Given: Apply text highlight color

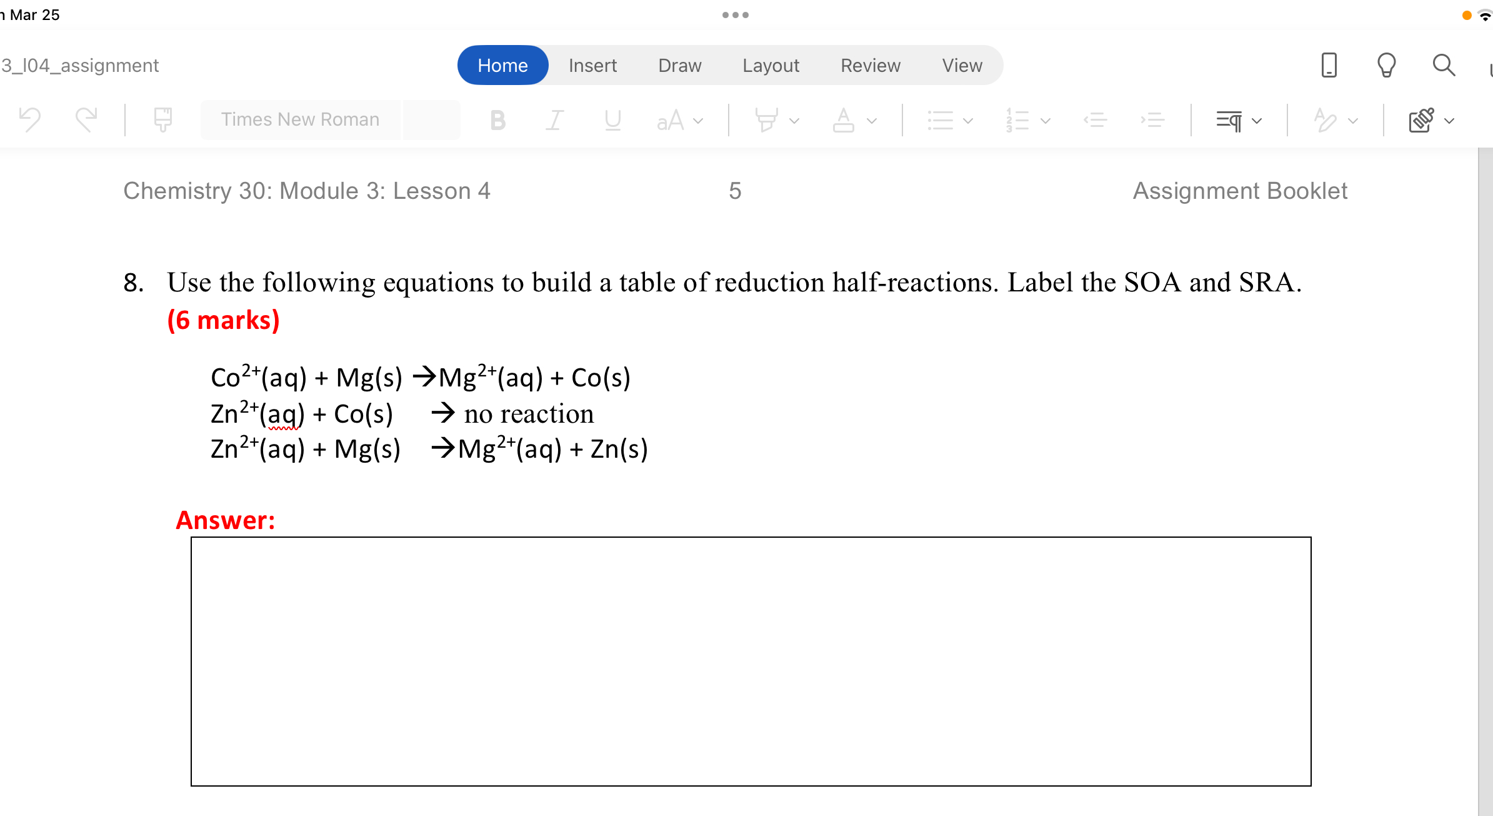Looking at the screenshot, I should [x=767, y=120].
